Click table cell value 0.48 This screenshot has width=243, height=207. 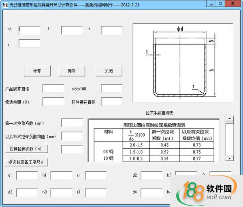coord(164,145)
